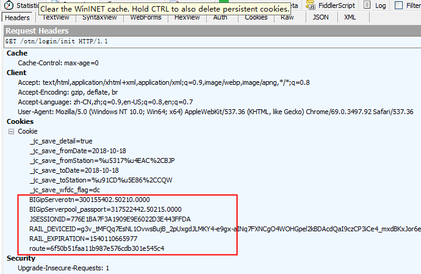Select the Upgrade-Insecure-Requests header row
421x274 pixels.
63,268
